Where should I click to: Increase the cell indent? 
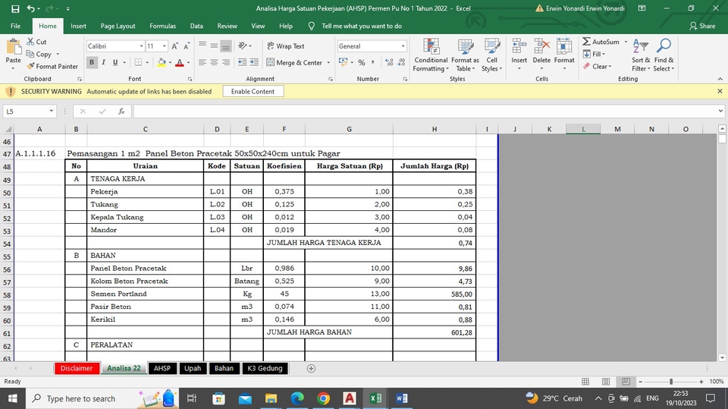(254, 62)
